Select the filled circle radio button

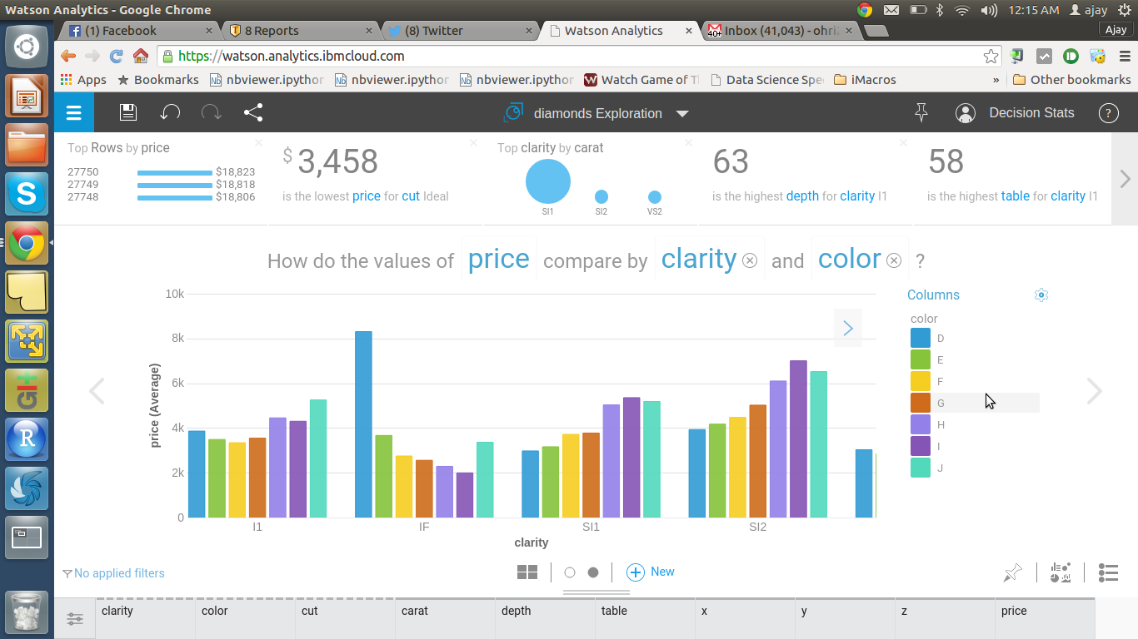(x=593, y=572)
